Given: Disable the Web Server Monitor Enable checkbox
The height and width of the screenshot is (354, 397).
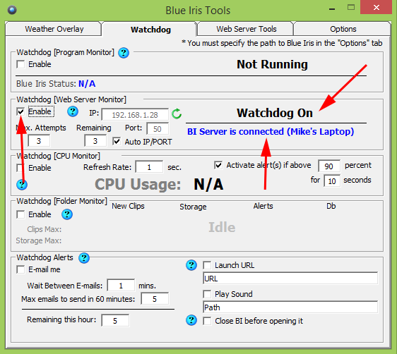Looking at the screenshot, I should [x=20, y=111].
